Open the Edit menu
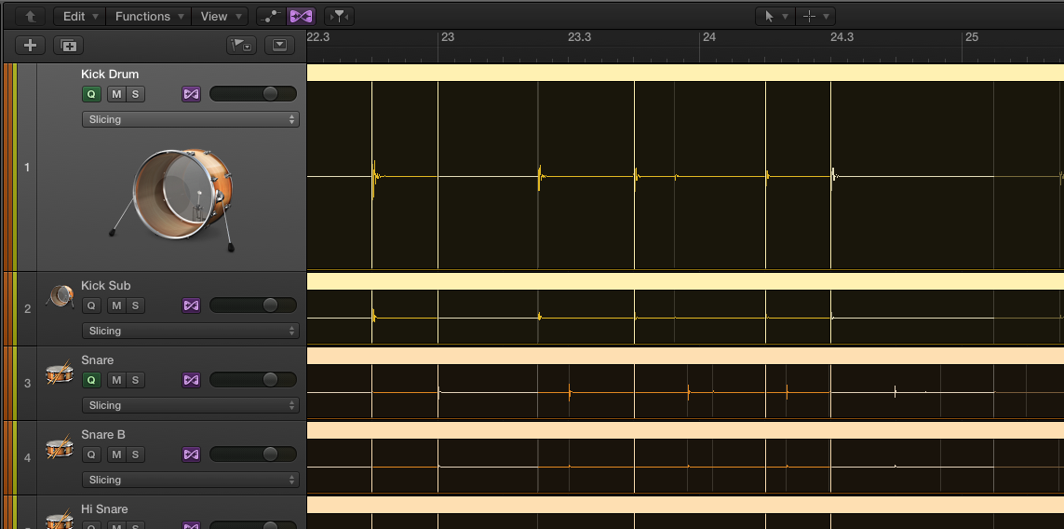 [x=78, y=17]
